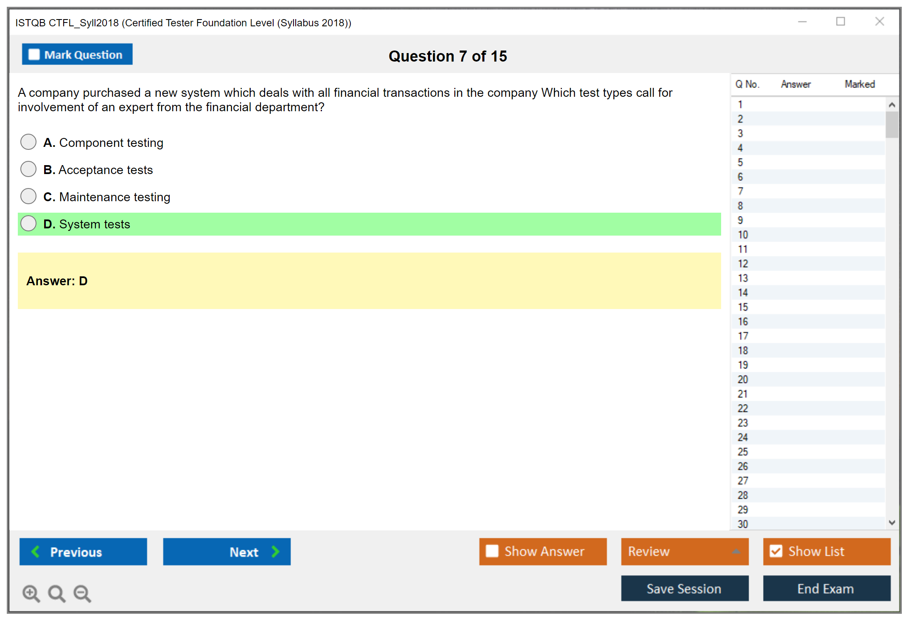The height and width of the screenshot is (624, 912).
Task: Click the End Exam button
Action: pos(826,588)
